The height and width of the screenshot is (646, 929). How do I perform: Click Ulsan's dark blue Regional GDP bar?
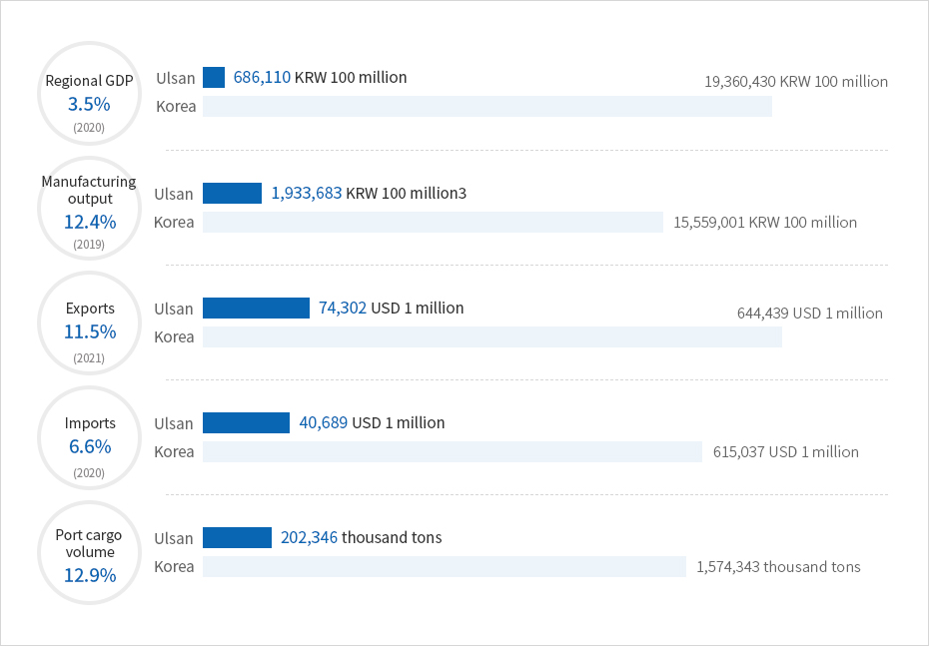pyautogui.click(x=214, y=78)
